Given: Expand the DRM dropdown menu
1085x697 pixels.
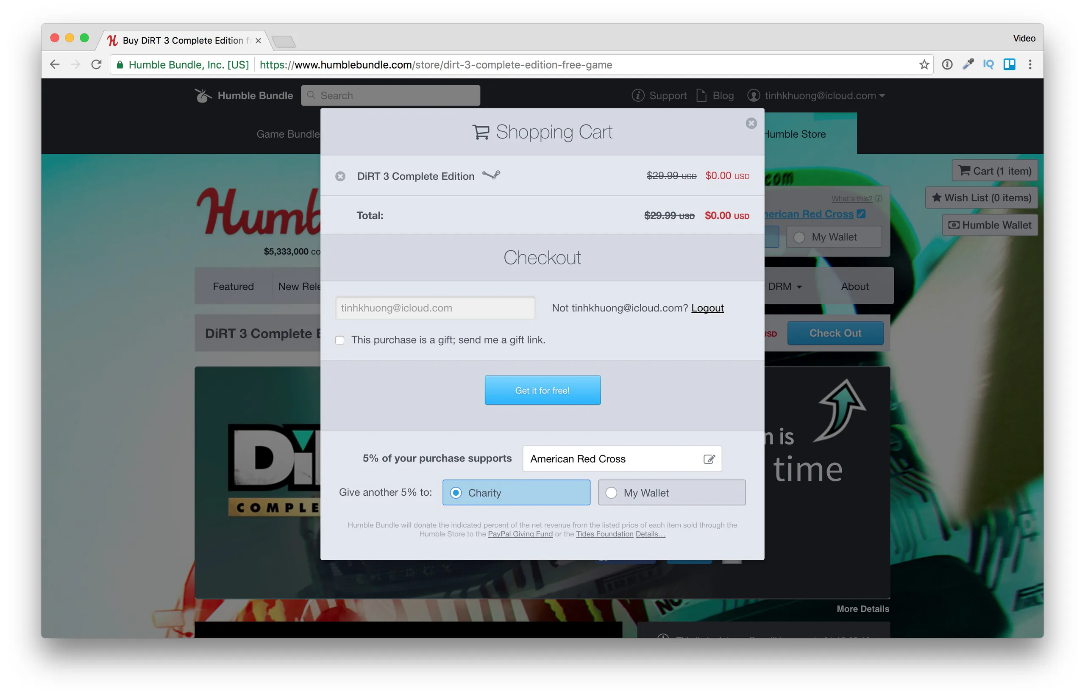Looking at the screenshot, I should point(785,287).
